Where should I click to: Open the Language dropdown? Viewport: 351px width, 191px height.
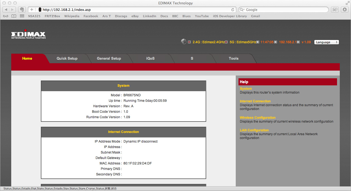pyautogui.click(x=326, y=42)
